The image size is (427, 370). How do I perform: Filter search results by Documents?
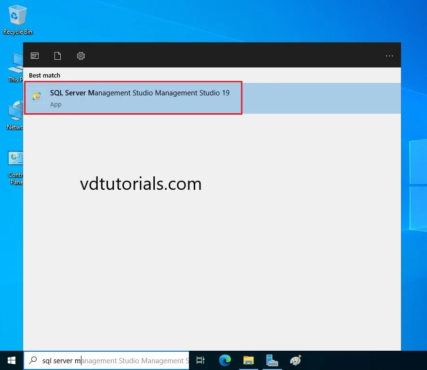[57, 56]
